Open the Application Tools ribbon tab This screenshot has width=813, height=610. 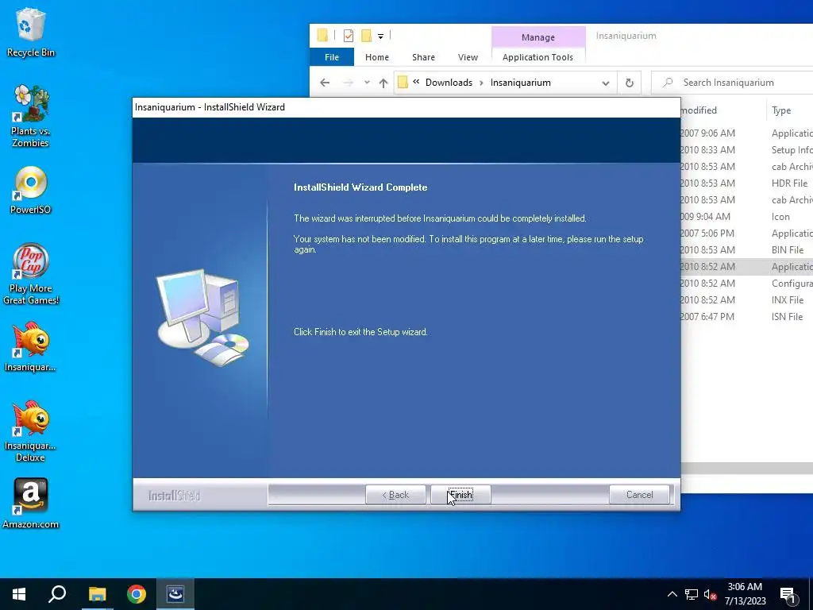click(538, 57)
